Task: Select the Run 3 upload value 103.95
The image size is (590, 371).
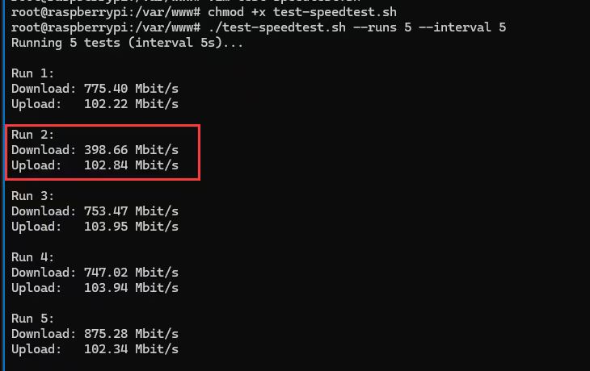Action: pyautogui.click(x=106, y=227)
